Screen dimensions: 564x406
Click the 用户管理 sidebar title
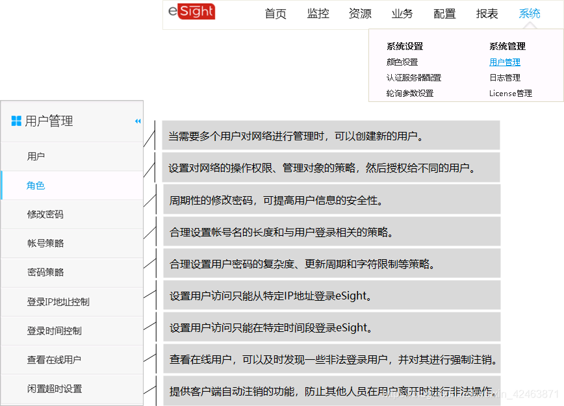tap(49, 121)
